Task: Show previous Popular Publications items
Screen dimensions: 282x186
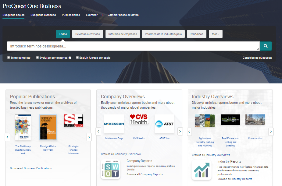Action: tap(7, 137)
